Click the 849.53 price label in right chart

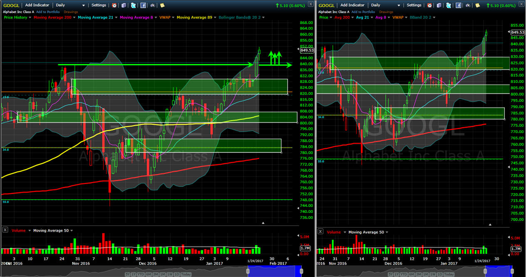(x=517, y=32)
